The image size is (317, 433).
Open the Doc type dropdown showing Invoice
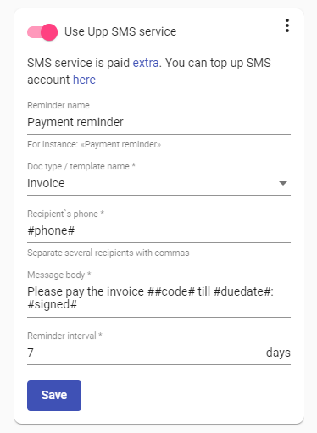point(158,183)
